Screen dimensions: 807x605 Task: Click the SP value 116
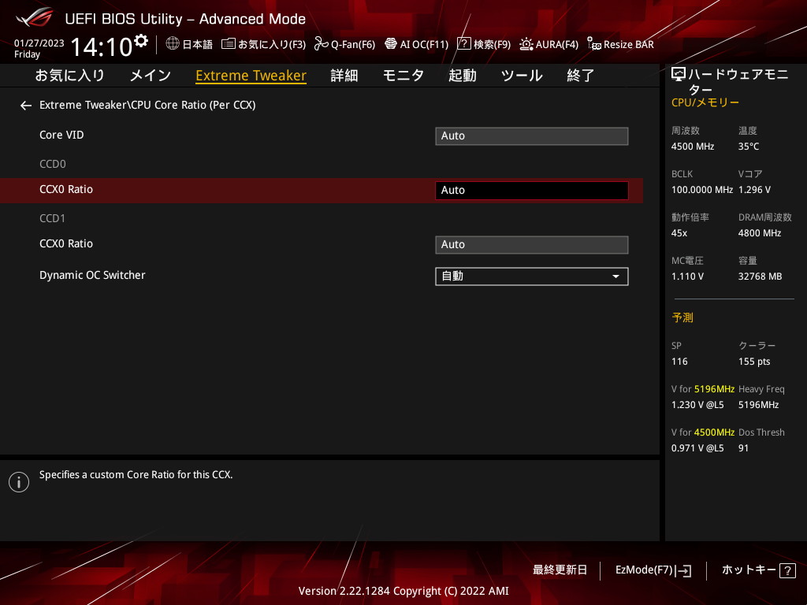(679, 362)
